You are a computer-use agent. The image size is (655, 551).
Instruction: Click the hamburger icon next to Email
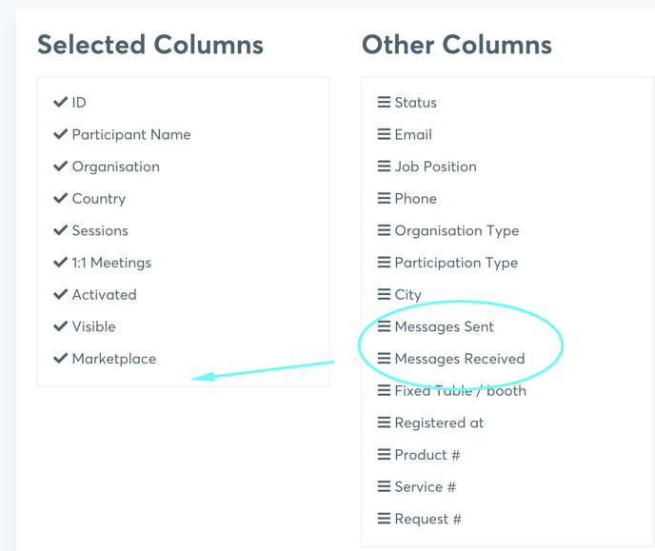pyautogui.click(x=384, y=135)
